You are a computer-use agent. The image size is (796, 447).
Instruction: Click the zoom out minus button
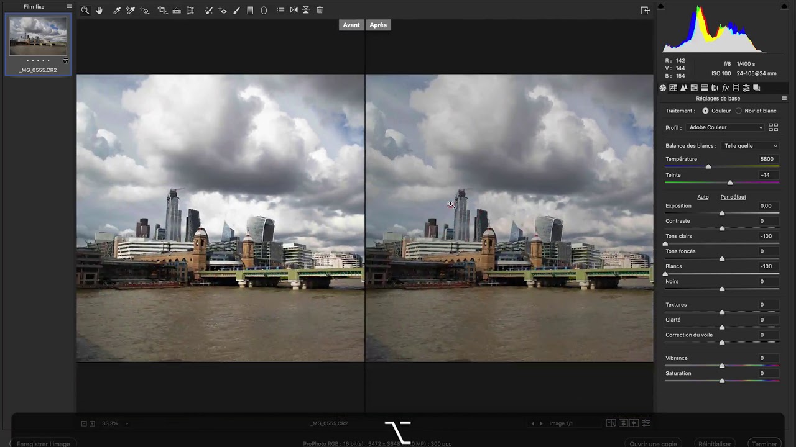point(84,423)
